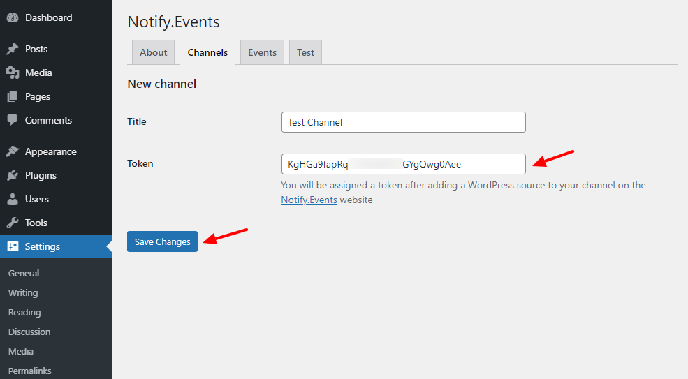The image size is (688, 379).
Task: Switch to the Events tab
Action: (262, 52)
